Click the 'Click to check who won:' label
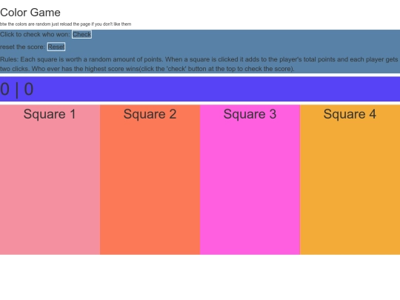 [35, 34]
